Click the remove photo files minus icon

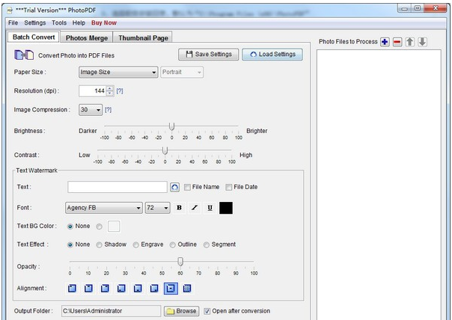click(397, 41)
